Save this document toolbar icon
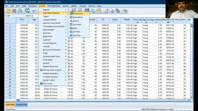 pos(14,11)
